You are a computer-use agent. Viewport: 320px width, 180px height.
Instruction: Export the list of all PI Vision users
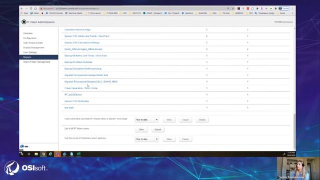[158, 129]
